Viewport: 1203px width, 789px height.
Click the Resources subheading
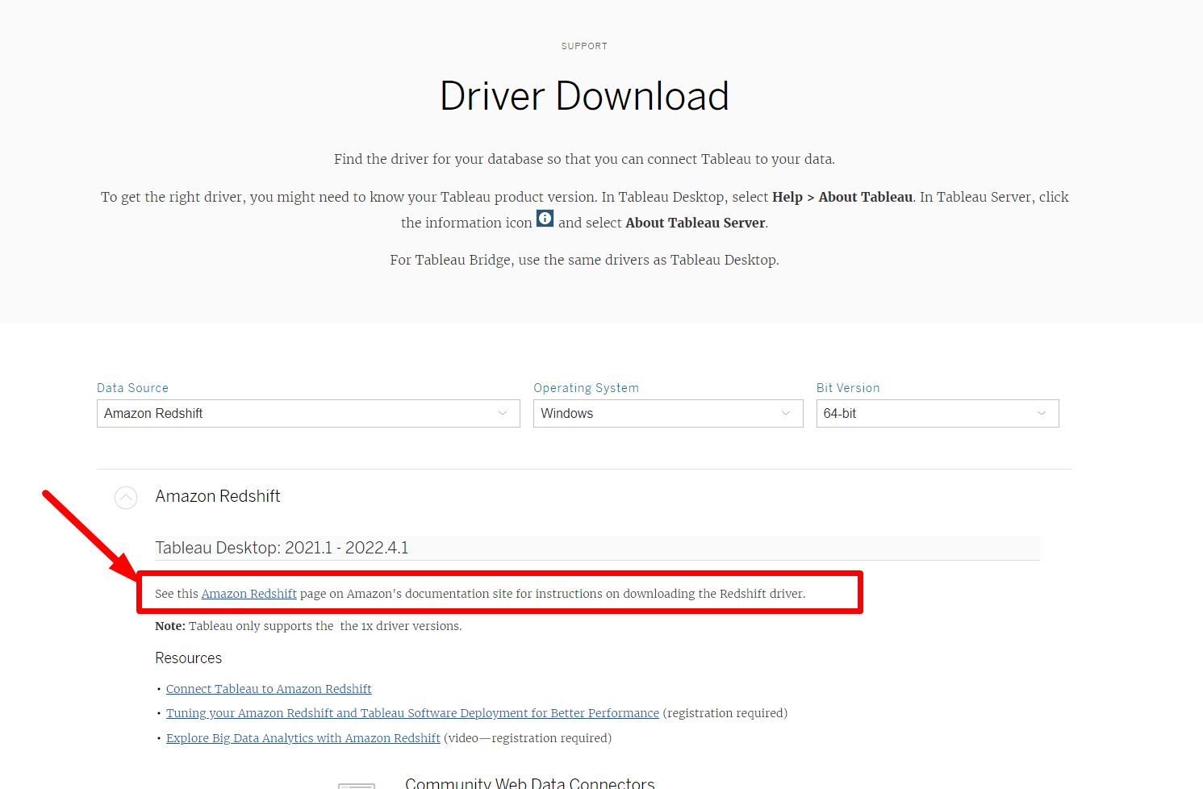188,658
